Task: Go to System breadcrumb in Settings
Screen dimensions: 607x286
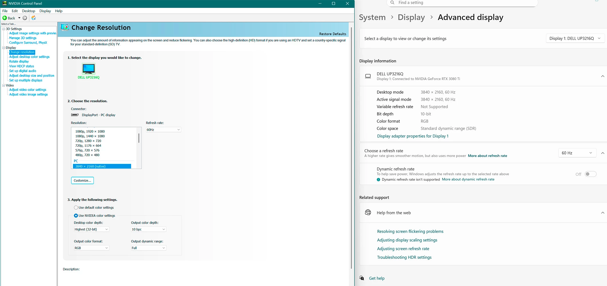Action: point(372,17)
